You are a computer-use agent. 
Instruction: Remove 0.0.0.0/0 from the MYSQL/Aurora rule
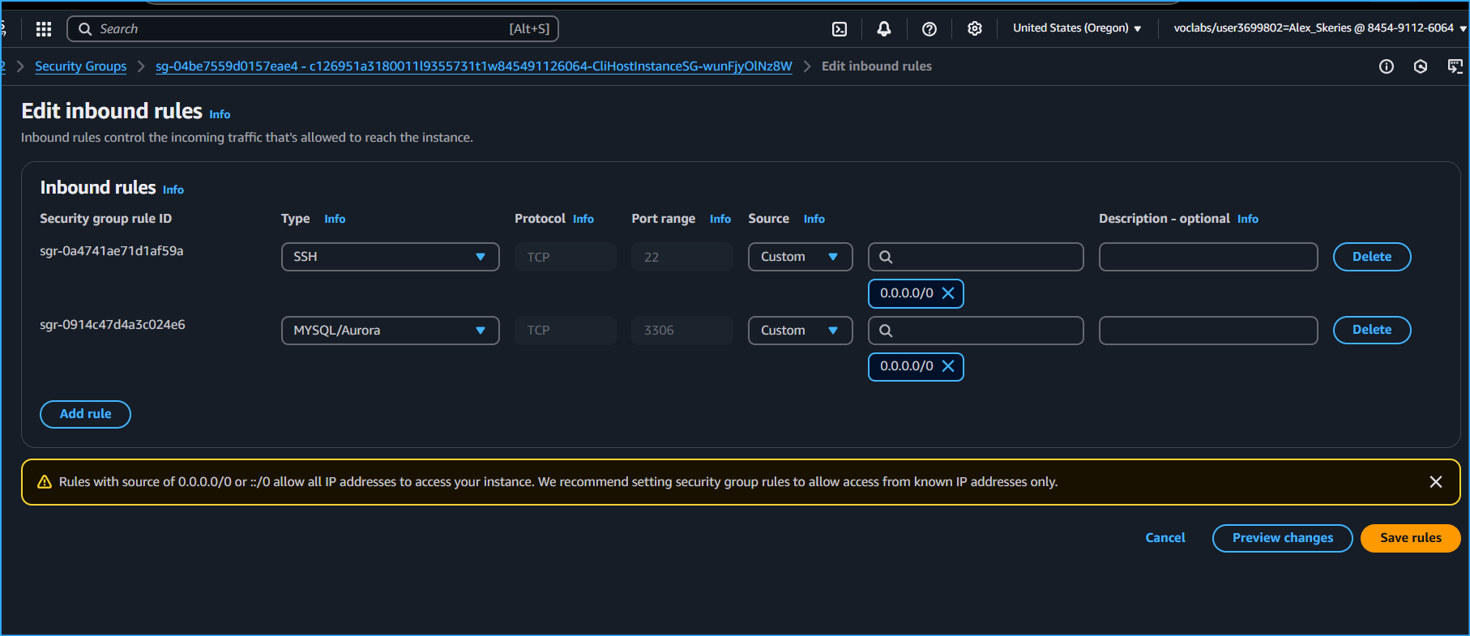[x=948, y=366]
